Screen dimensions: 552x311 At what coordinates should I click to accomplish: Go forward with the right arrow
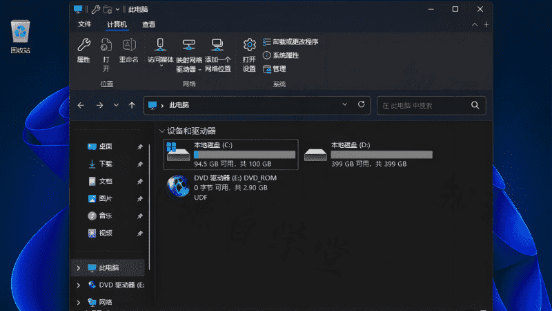coord(99,105)
